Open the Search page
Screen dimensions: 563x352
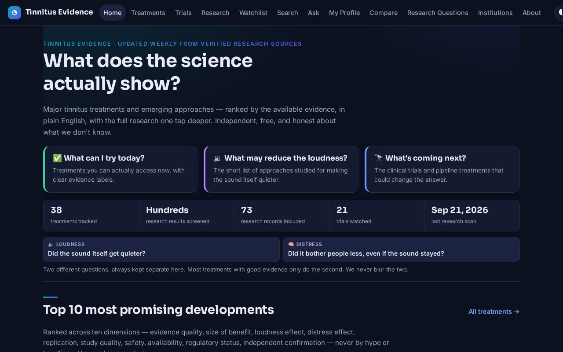(288, 13)
